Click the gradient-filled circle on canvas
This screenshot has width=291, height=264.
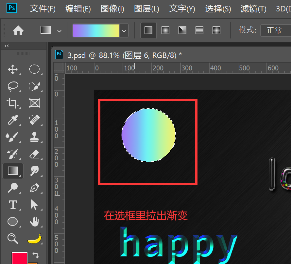point(149,135)
